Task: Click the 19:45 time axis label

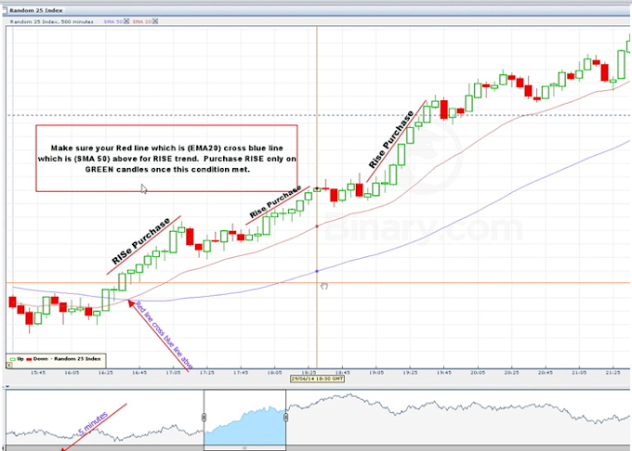Action: pos(444,372)
